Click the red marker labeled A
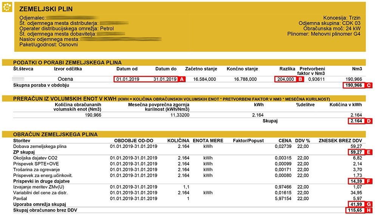This screenshot has width=382, height=215. click(182, 79)
